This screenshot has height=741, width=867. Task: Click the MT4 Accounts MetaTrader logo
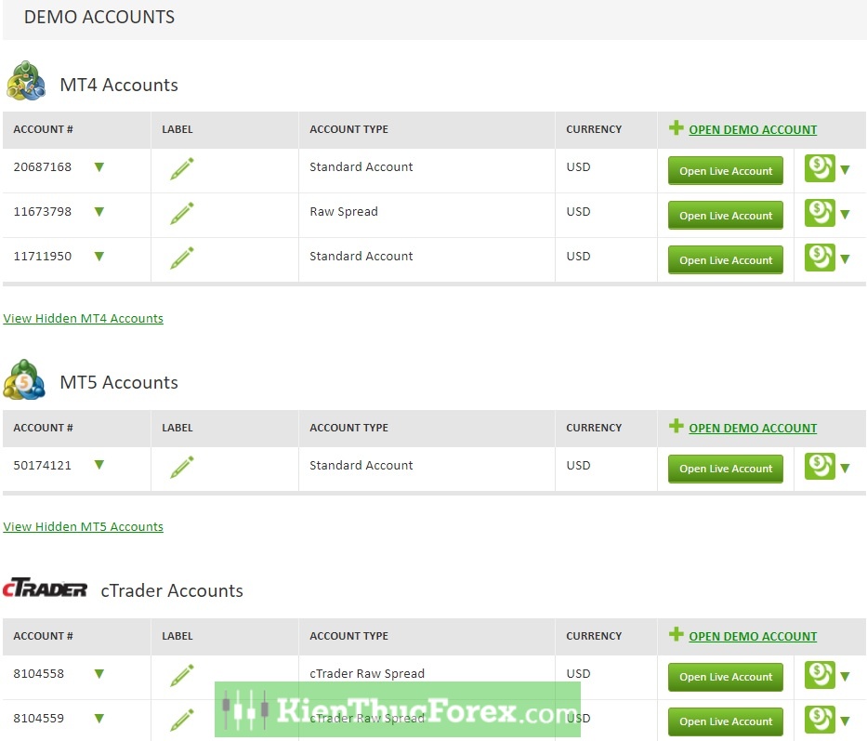pos(25,81)
